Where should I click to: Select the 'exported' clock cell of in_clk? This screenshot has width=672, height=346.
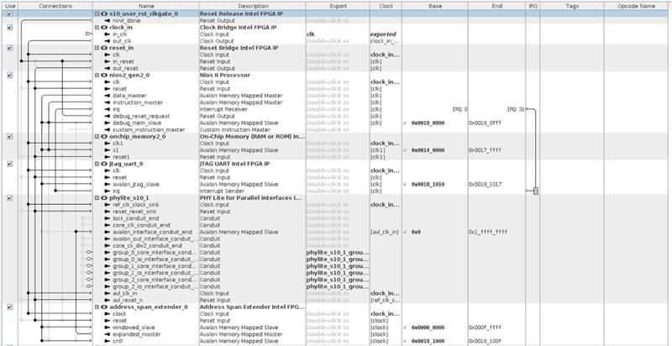tap(384, 34)
